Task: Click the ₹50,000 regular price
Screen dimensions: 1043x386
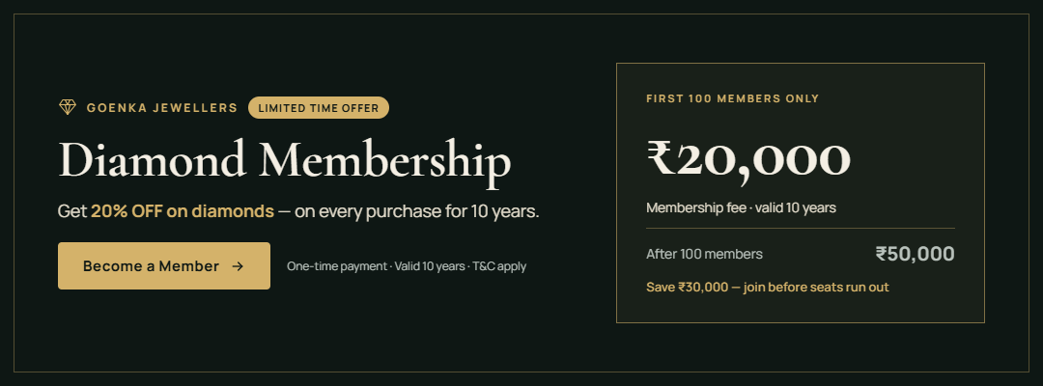Action: 915,254
